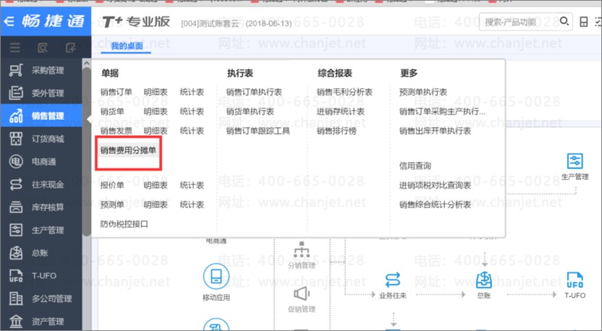Open 销售订单执行表
The image size is (602, 331).
click(x=254, y=92)
